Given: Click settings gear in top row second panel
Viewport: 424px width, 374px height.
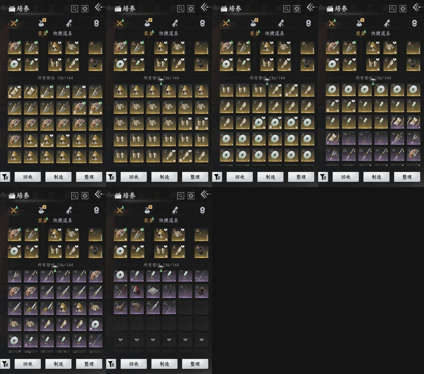Looking at the screenshot, I should 191,9.
